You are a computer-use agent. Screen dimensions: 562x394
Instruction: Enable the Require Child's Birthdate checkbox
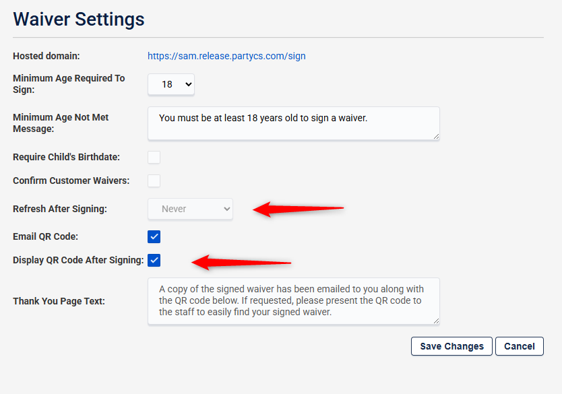[154, 157]
